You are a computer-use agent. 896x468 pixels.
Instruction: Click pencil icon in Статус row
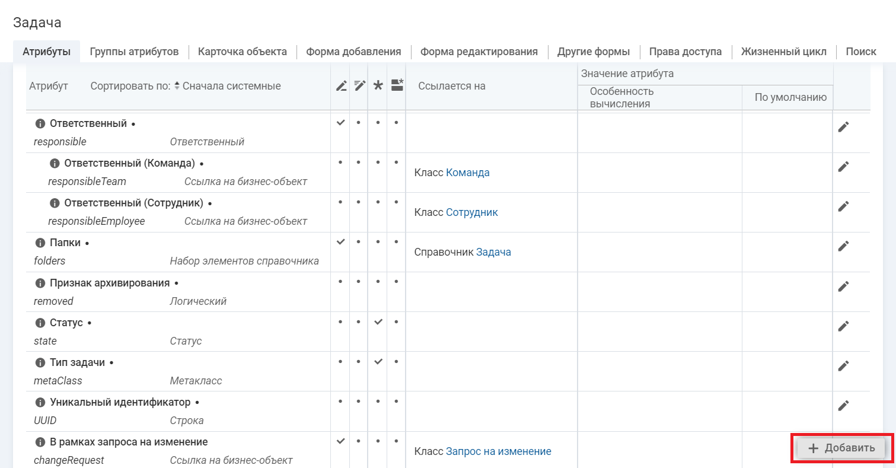click(x=843, y=326)
